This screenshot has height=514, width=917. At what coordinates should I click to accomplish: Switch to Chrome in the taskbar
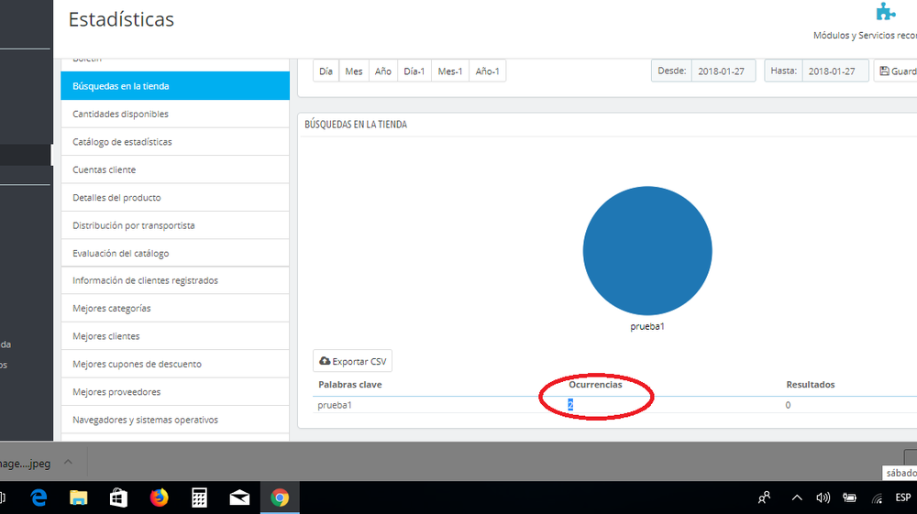click(x=280, y=498)
